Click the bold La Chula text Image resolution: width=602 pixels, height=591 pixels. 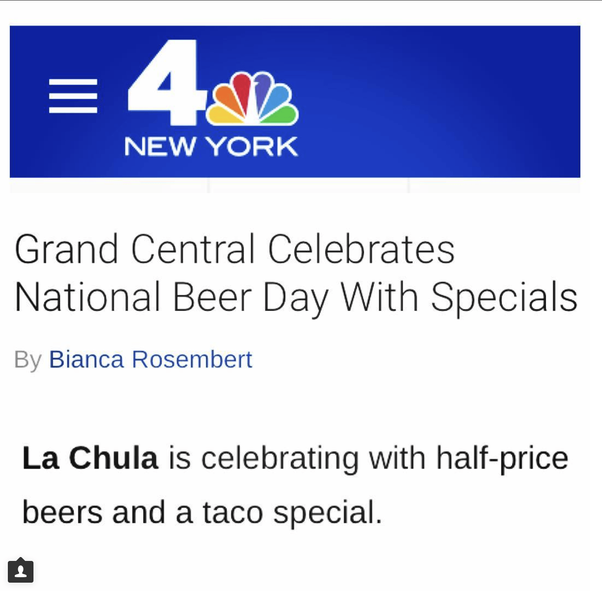90,458
